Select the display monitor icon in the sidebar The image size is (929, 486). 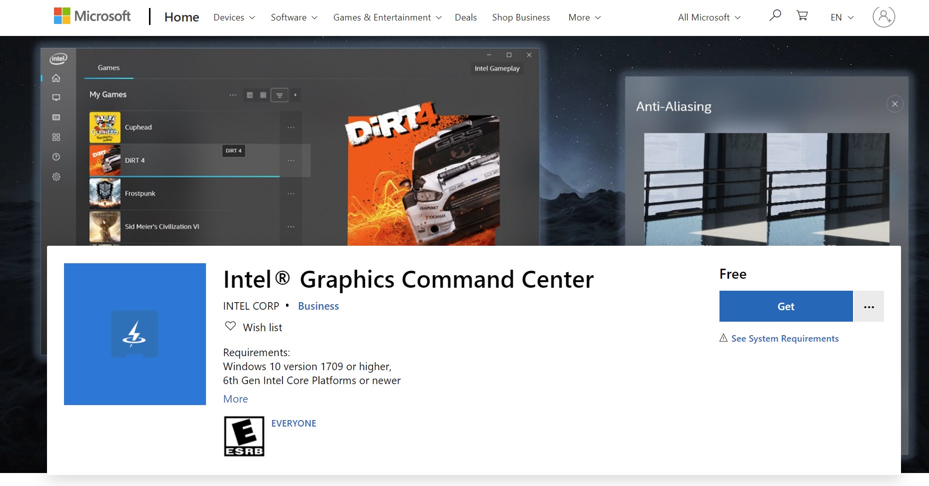[x=56, y=97]
